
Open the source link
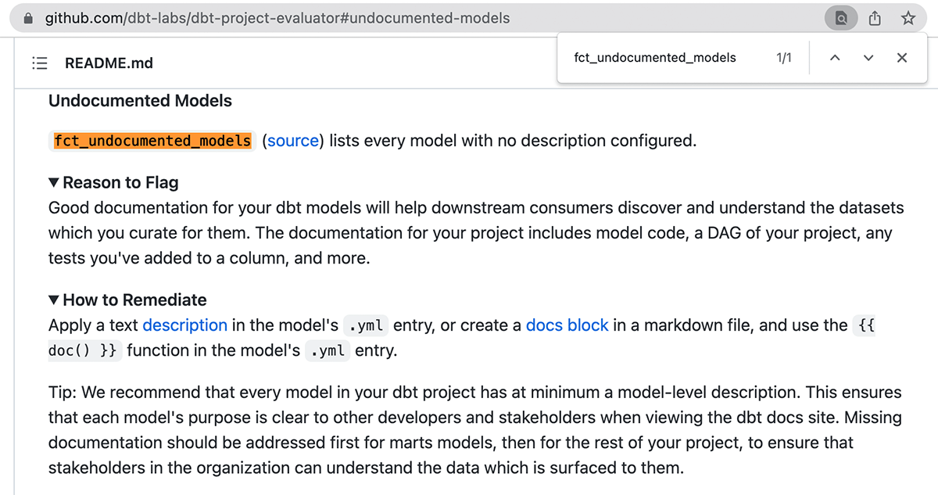pos(293,141)
